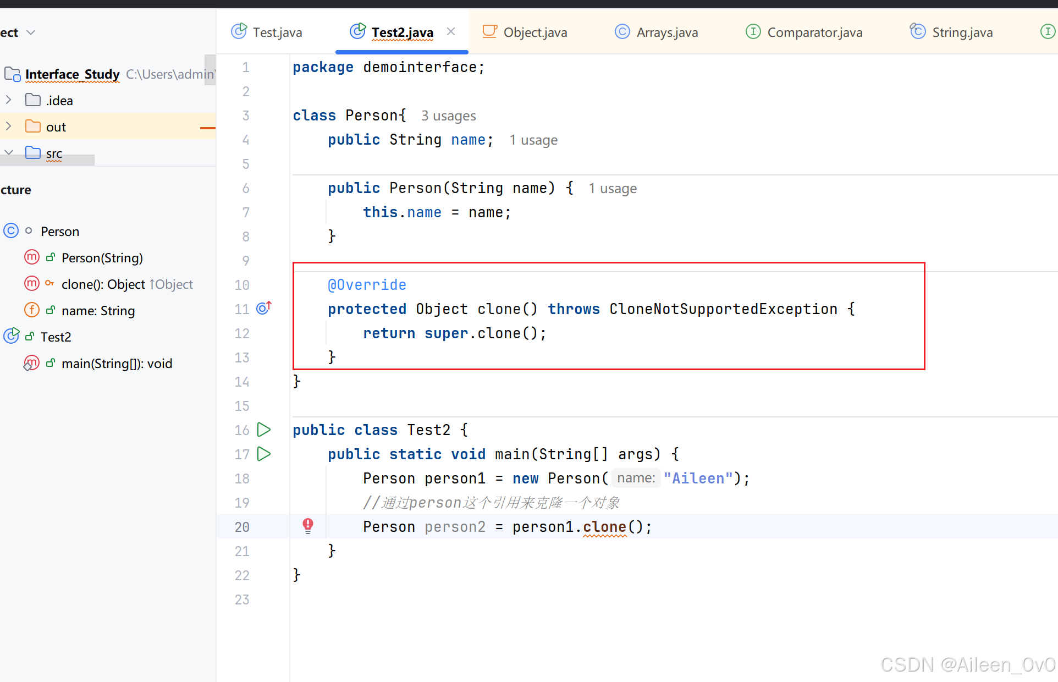This screenshot has width=1058, height=682.
Task: Select the Interface_Study project root
Action: point(72,74)
